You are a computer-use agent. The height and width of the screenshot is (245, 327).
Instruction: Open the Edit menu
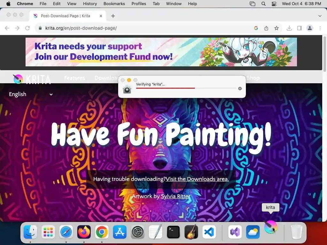[x=57, y=4]
